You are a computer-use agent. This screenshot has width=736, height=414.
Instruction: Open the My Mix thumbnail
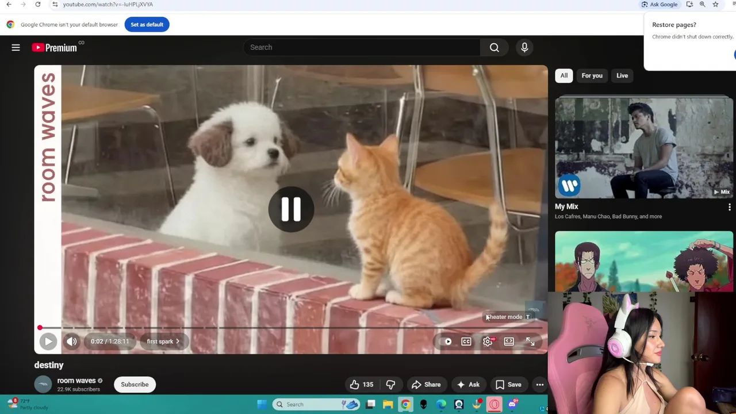click(x=644, y=147)
